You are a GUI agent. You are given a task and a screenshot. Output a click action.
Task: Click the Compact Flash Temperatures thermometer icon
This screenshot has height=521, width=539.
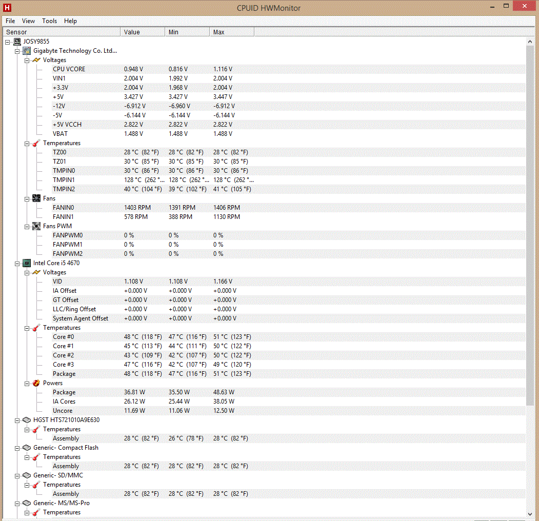pyautogui.click(x=36, y=457)
